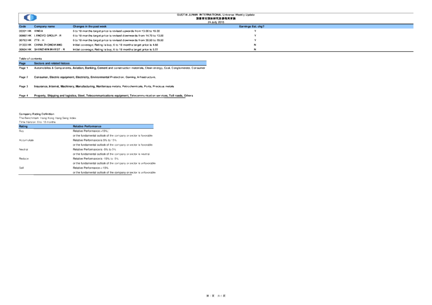
Task: Click the 'Code' column header
Action: [x=23, y=26]
